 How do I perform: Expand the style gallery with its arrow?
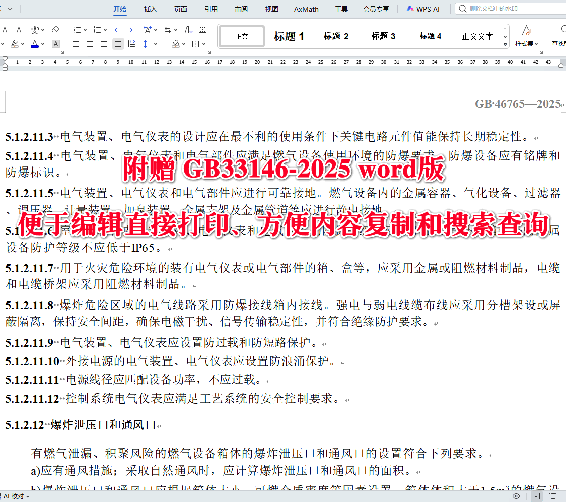point(505,44)
